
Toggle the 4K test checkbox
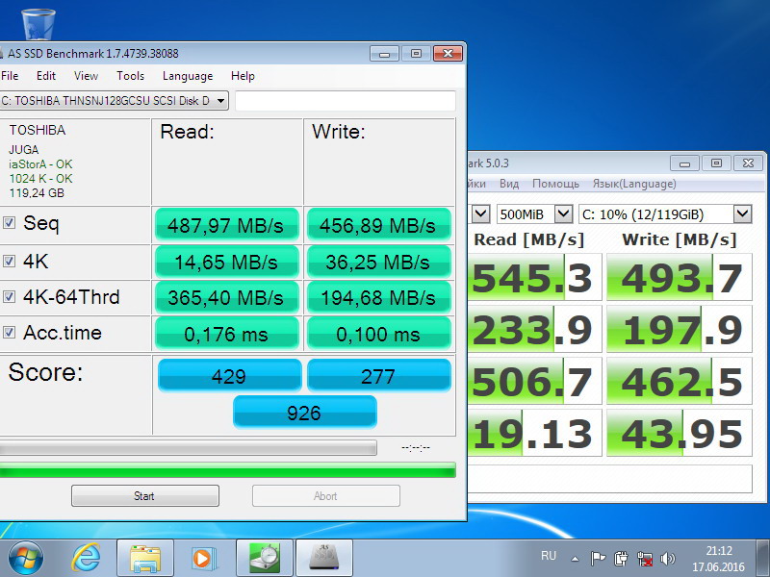(9, 261)
